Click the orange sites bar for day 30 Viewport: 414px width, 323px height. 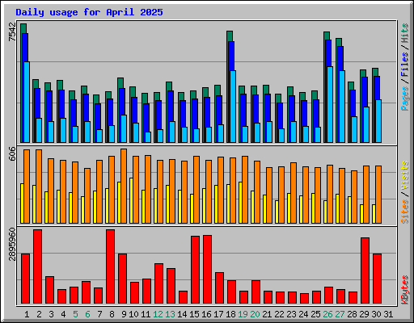[x=378, y=195]
